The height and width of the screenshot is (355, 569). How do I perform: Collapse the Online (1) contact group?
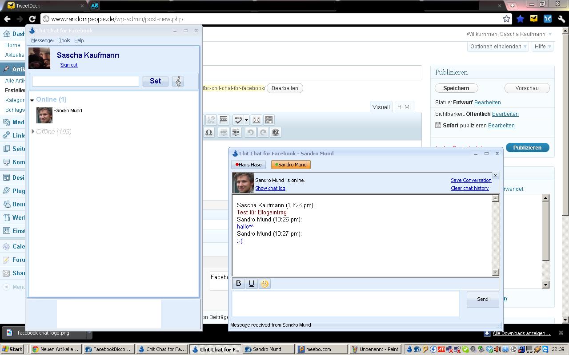[x=32, y=100]
